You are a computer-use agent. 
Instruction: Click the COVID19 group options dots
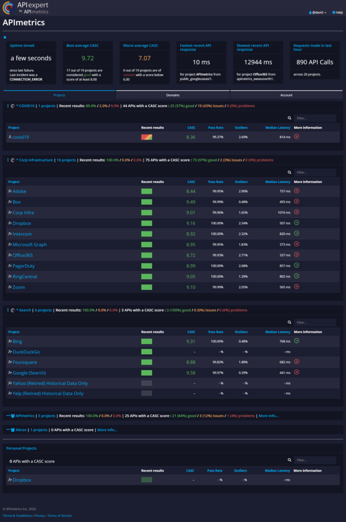8,106
